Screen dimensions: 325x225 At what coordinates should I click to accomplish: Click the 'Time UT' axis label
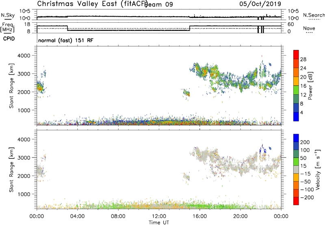point(159,223)
